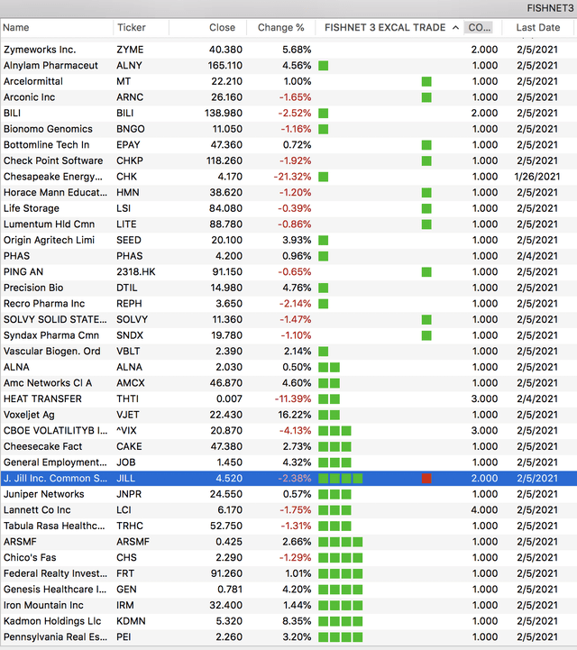Select the Zymeworks Inc. row name
Screen dimensions: 577x650
[x=40, y=50]
